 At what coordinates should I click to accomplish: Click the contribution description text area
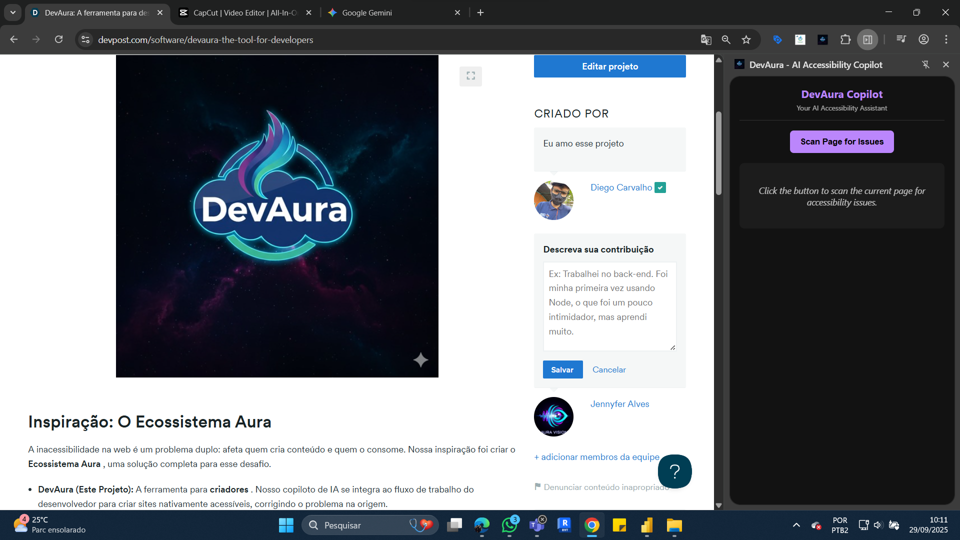pos(609,306)
